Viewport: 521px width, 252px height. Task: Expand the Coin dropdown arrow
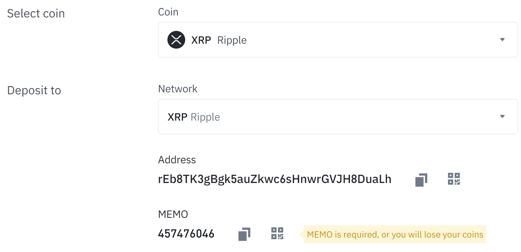click(x=502, y=40)
